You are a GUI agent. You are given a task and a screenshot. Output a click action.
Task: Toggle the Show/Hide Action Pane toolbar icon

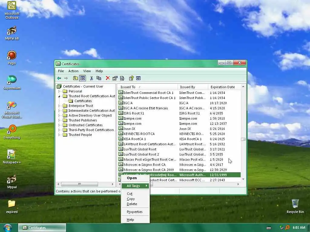[x=138, y=78]
